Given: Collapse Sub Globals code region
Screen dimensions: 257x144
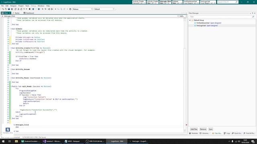Looking at the screenshot, I should [11, 29].
